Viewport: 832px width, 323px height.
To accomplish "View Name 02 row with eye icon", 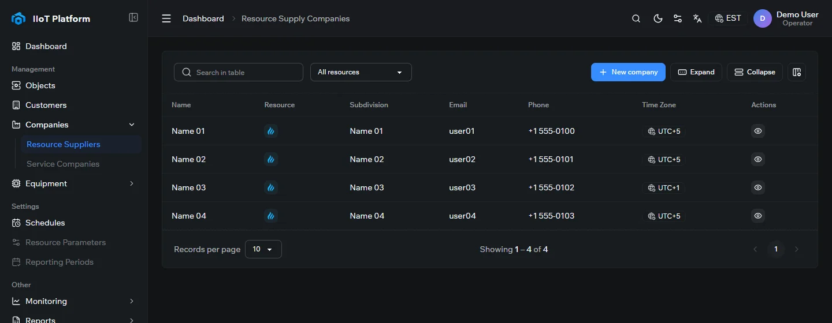I will (x=758, y=159).
